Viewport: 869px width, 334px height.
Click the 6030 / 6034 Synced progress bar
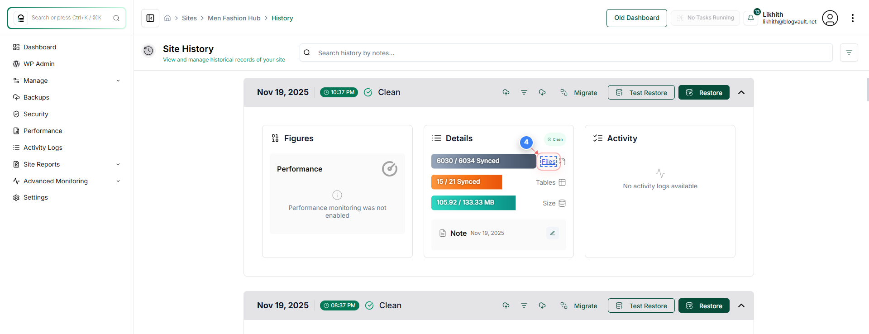click(x=483, y=161)
